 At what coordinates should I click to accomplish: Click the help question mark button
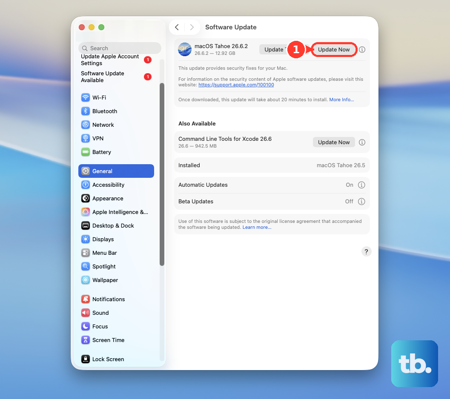click(366, 251)
